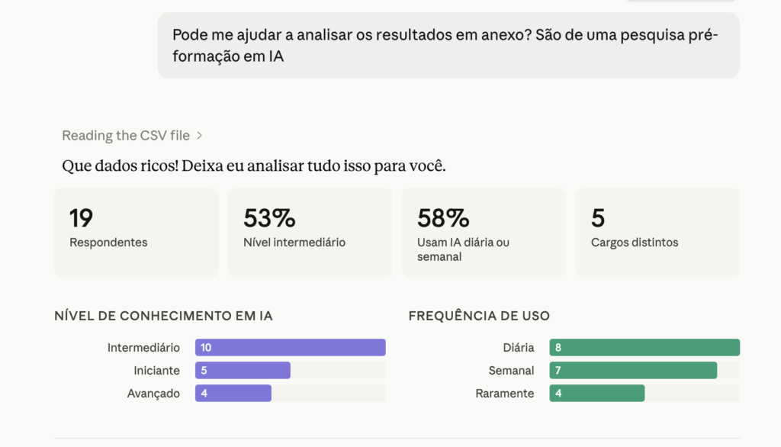The height and width of the screenshot is (447, 781).
Task: Click the purple Avançado bar showing 4
Action: coord(233,393)
